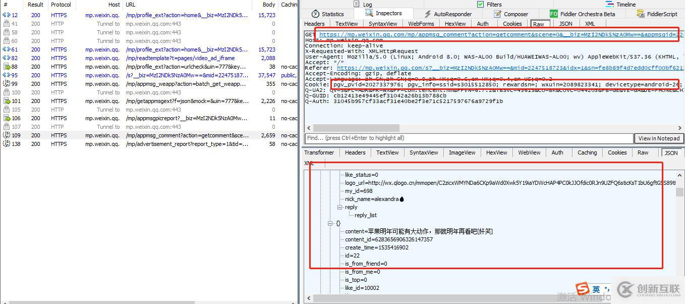Click the green arrow icon of session 101
This screenshot has width=685, height=304.
pos(6,101)
